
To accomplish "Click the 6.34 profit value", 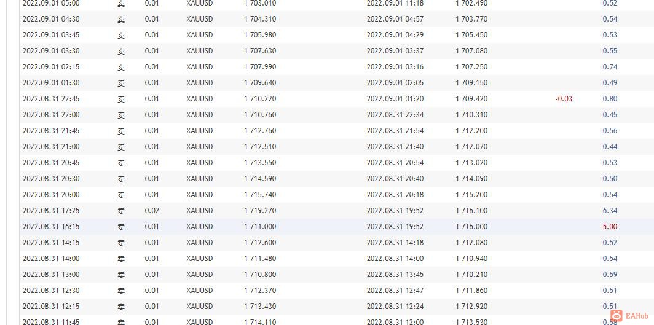I will (x=610, y=211).
